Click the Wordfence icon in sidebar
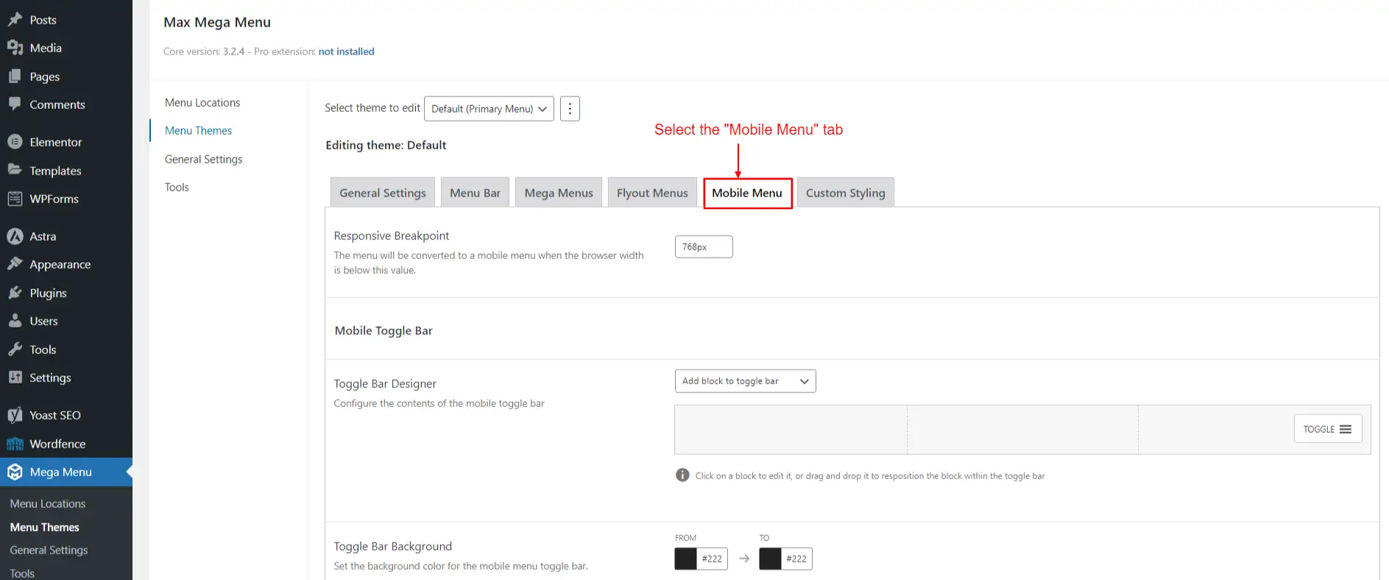The height and width of the screenshot is (580, 1389). [x=15, y=443]
